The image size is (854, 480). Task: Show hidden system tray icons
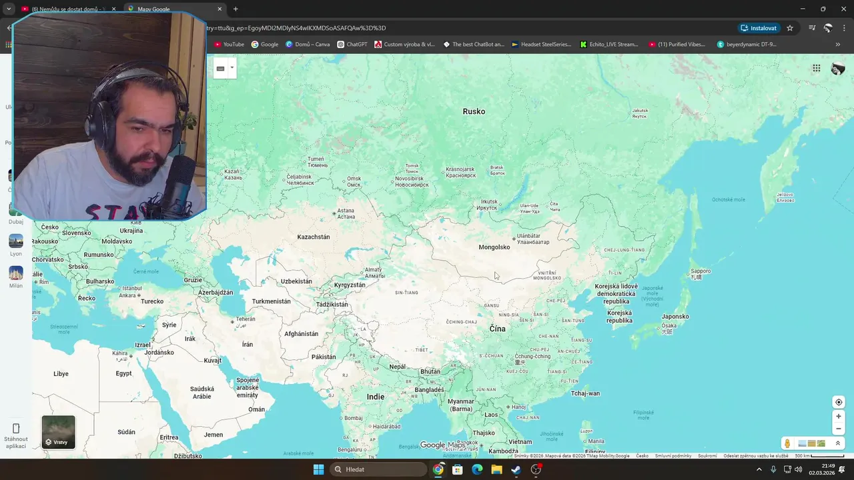coord(759,469)
